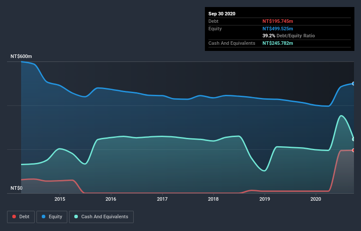Toggle the Equity legend button
Image resolution: width=361 pixels, height=231 pixels.
click(52, 217)
